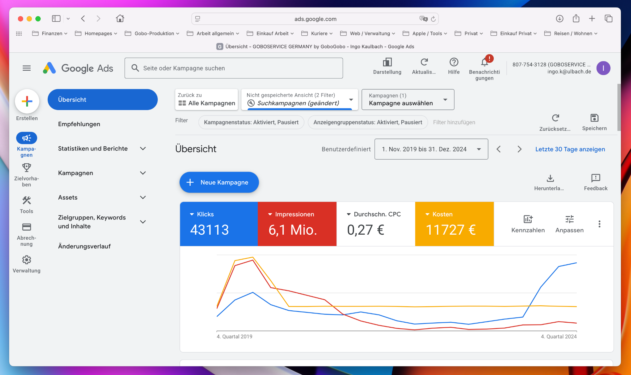Open Kampagne auswählen dropdown
Viewport: 631px width, 375px height.
tap(408, 100)
